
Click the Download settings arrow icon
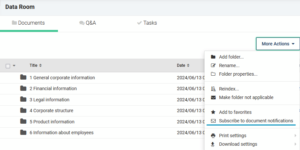(x=213, y=144)
